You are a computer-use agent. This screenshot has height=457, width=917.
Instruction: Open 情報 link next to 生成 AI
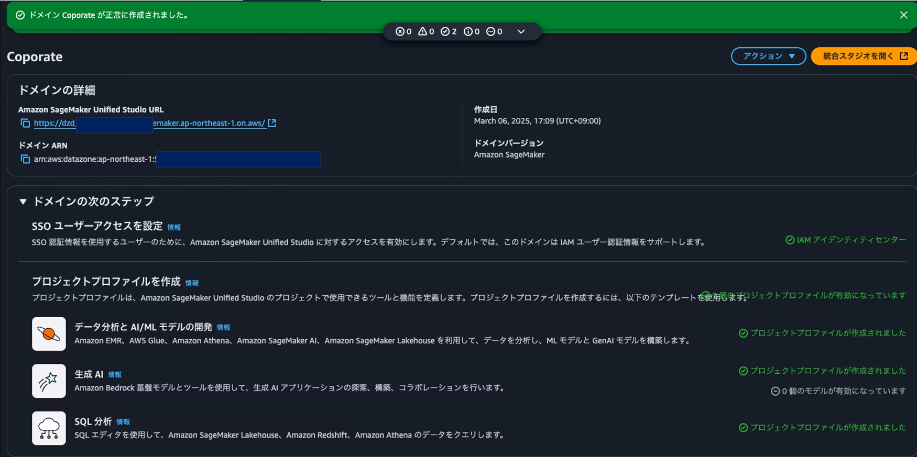coord(115,374)
